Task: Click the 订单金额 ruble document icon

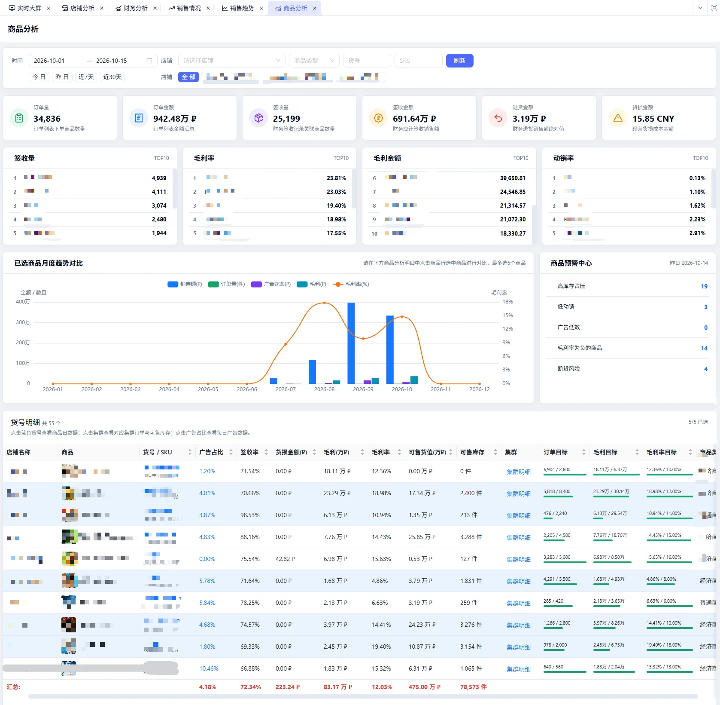Action: click(x=139, y=118)
